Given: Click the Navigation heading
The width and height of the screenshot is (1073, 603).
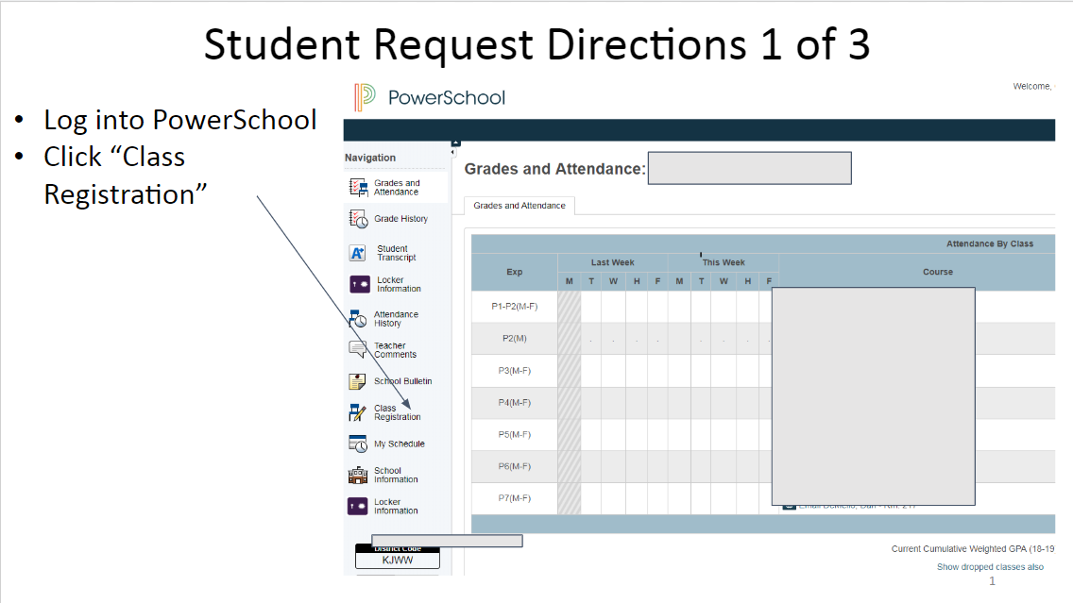Looking at the screenshot, I should pyautogui.click(x=370, y=158).
